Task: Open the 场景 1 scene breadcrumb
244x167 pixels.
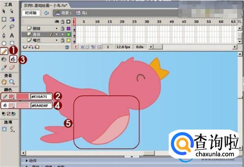Action: point(64,13)
